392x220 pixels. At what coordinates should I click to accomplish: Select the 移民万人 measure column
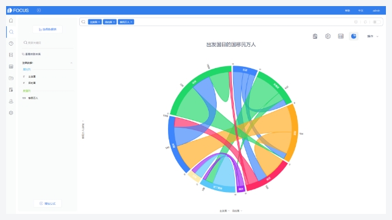pyautogui.click(x=33, y=98)
